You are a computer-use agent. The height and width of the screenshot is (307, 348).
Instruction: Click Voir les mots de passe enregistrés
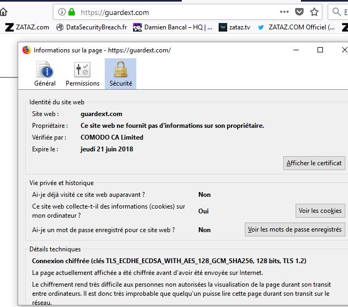[x=295, y=229]
